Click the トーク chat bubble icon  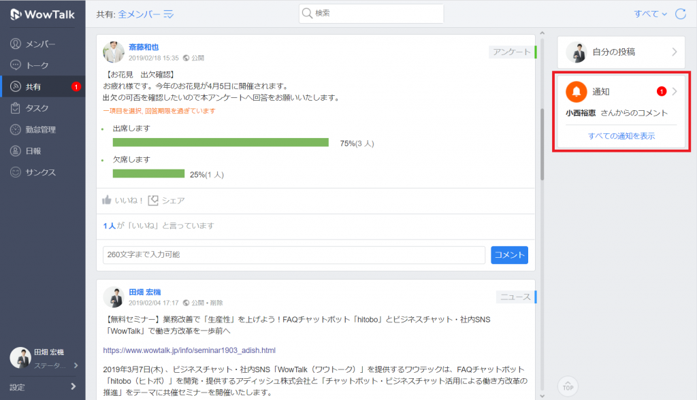click(16, 65)
